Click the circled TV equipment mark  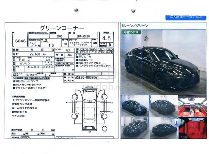[92, 52]
